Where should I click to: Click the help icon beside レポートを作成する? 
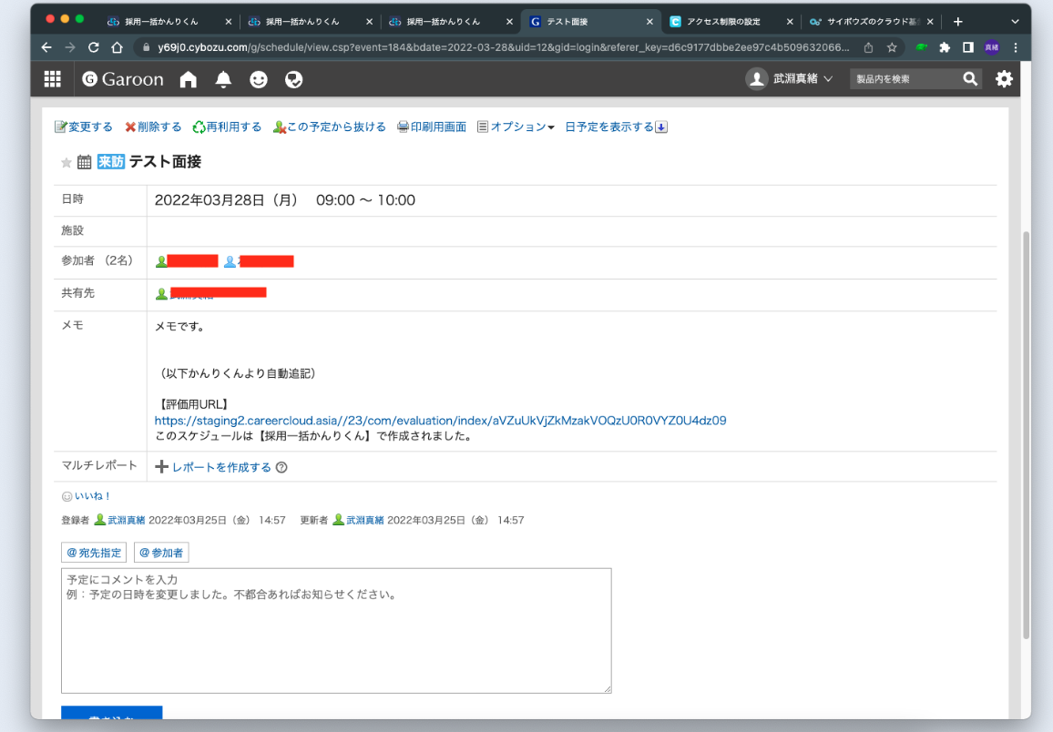[281, 468]
